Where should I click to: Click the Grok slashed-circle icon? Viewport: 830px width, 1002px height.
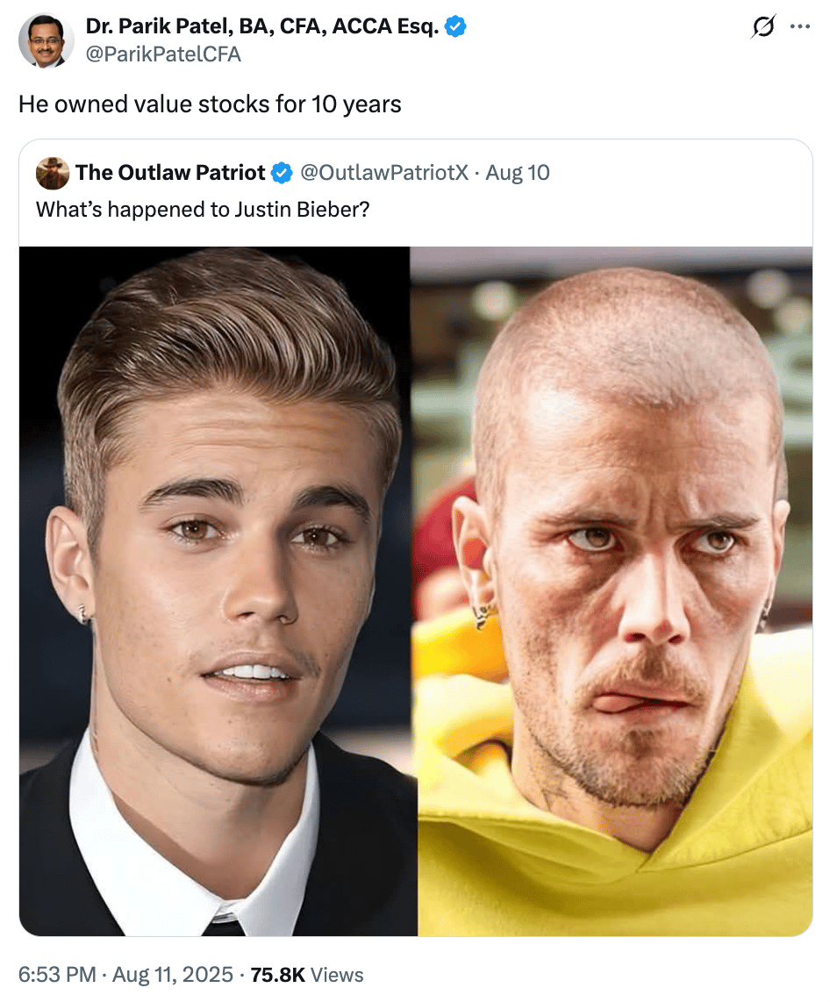click(x=763, y=26)
